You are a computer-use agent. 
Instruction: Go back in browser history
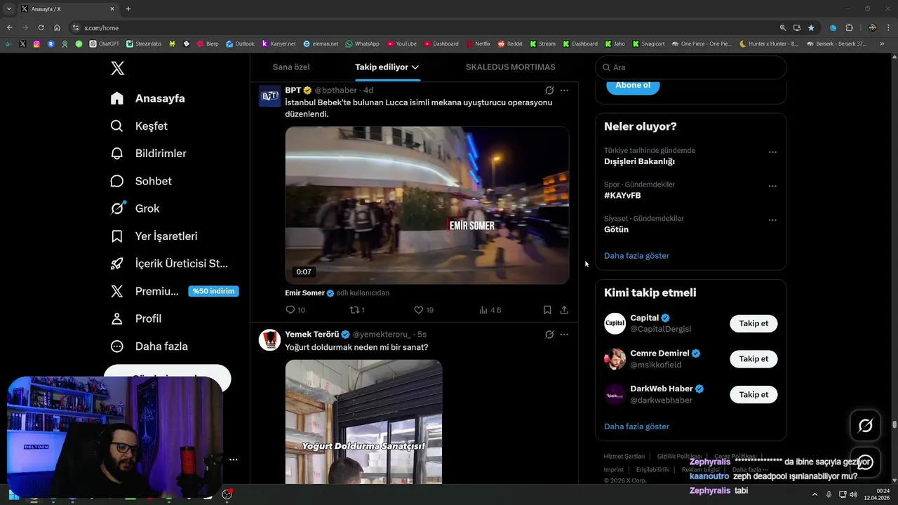pos(10,28)
